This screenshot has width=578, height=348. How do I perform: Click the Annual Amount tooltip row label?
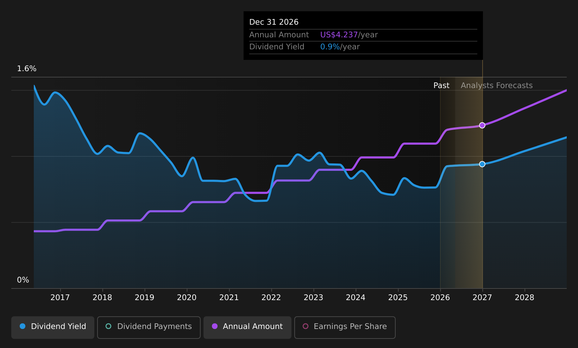click(279, 35)
